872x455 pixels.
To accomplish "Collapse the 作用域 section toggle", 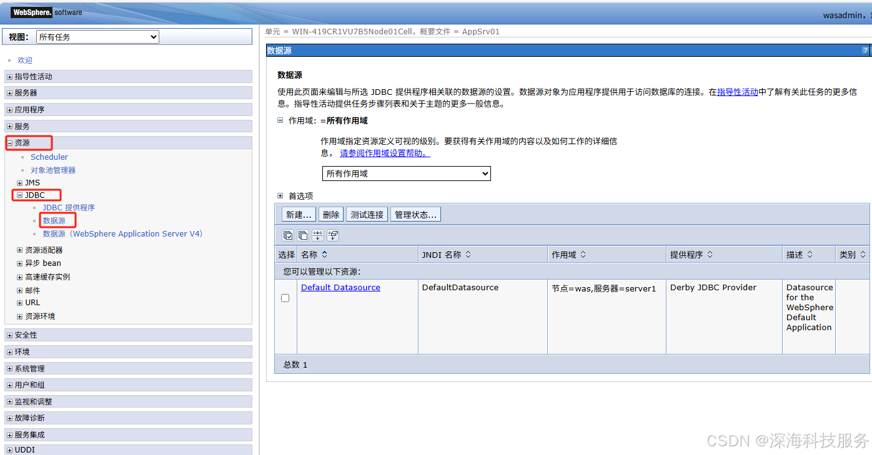I will point(280,120).
